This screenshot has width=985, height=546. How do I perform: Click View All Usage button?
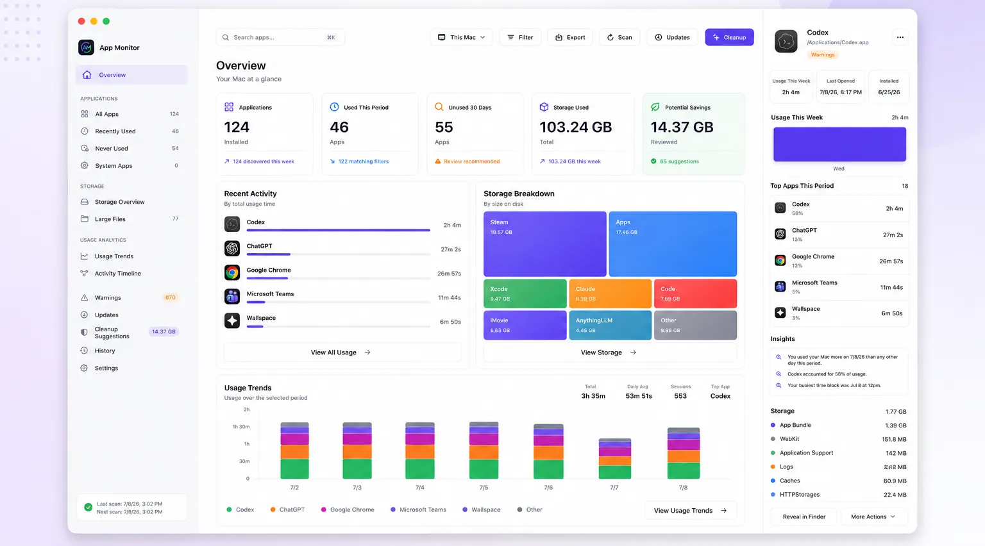coord(342,352)
